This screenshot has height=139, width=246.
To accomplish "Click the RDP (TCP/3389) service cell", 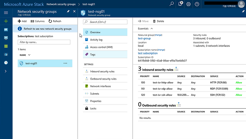I will pos(219,89).
